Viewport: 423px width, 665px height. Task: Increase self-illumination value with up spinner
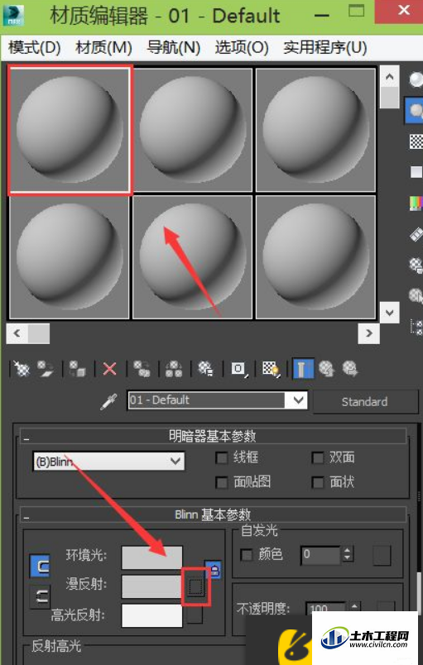click(348, 551)
